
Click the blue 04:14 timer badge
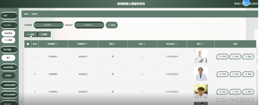point(246,3)
